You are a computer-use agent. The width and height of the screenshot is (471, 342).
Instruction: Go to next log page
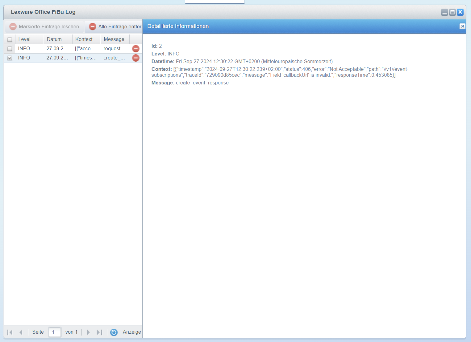pos(88,332)
